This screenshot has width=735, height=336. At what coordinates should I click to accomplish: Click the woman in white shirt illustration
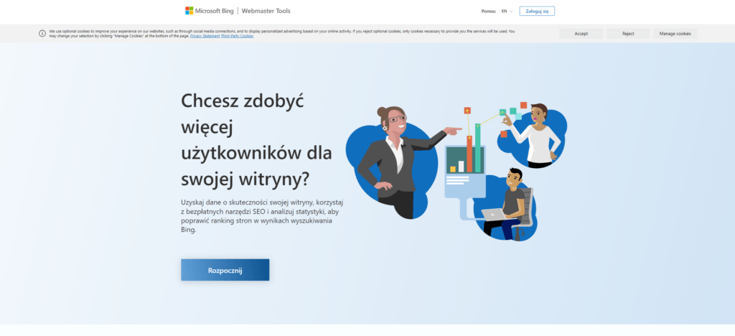point(538,136)
